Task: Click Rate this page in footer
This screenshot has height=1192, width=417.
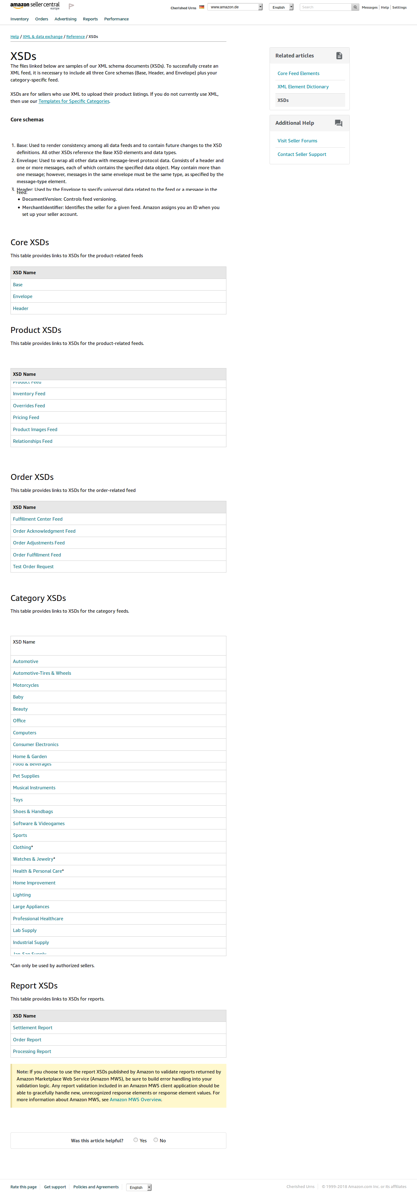Action: click(x=23, y=1187)
